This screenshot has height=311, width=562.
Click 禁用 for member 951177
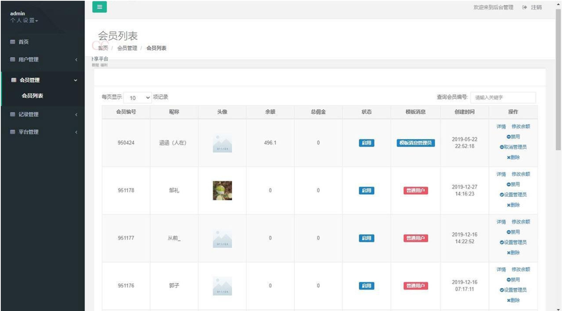[x=513, y=232]
